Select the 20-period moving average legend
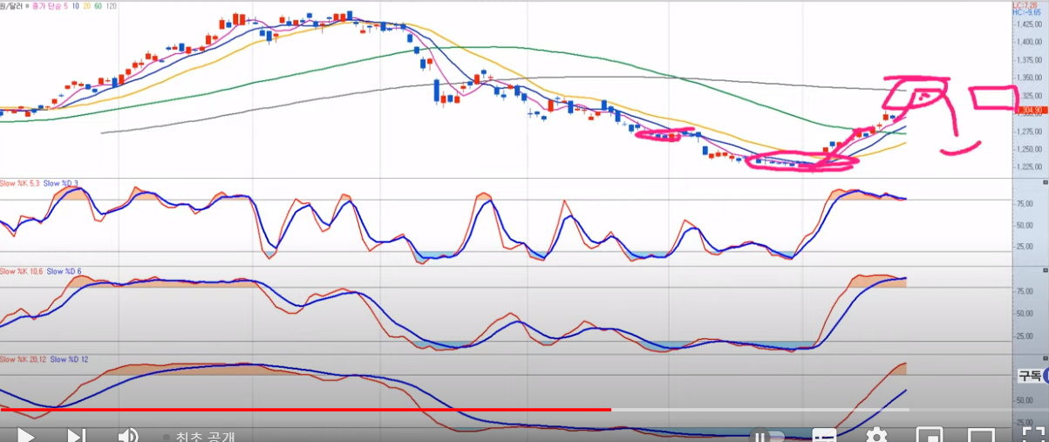1049x442 pixels. [88, 5]
